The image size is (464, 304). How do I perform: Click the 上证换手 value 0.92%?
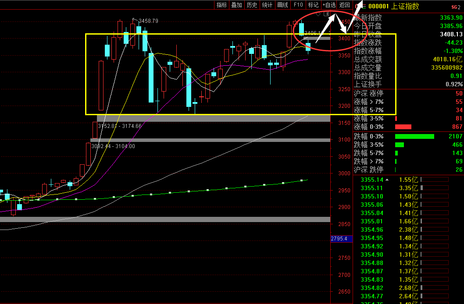click(454, 84)
